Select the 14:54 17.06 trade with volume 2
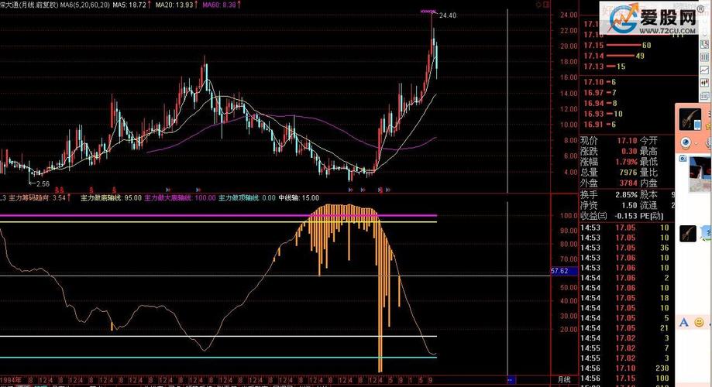The width and height of the screenshot is (712, 387). pyautogui.click(x=624, y=278)
